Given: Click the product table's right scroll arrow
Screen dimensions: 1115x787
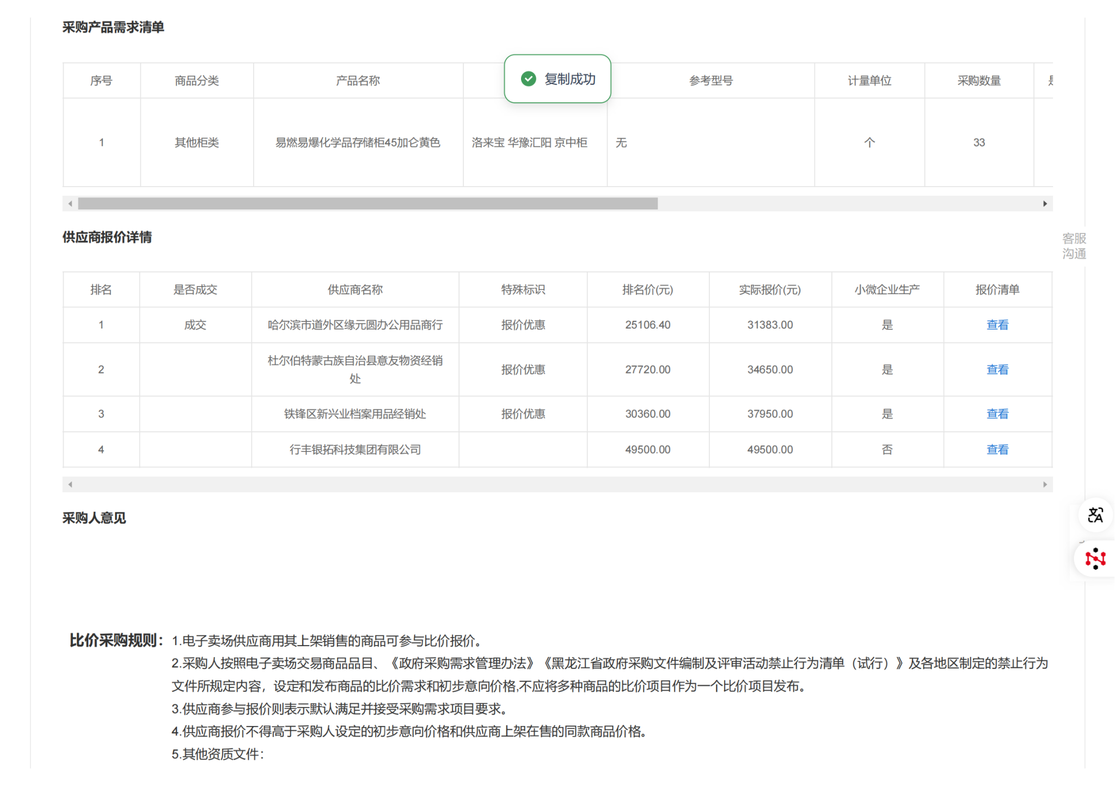Looking at the screenshot, I should 1045,203.
